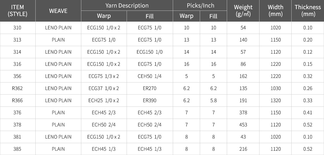Image resolution: width=324 pixels, height=155 pixels.
Task: Select the WEAVE column header
Action: pos(58,11)
